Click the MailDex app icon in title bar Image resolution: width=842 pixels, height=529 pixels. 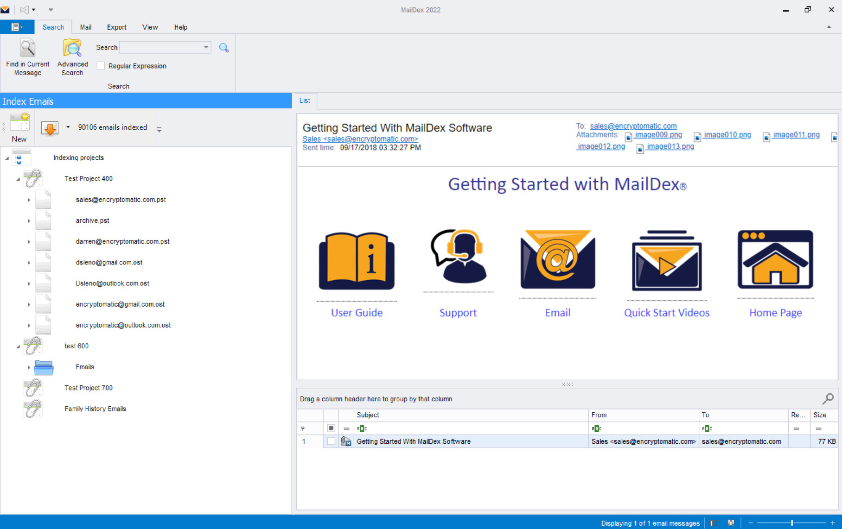click(x=5, y=10)
